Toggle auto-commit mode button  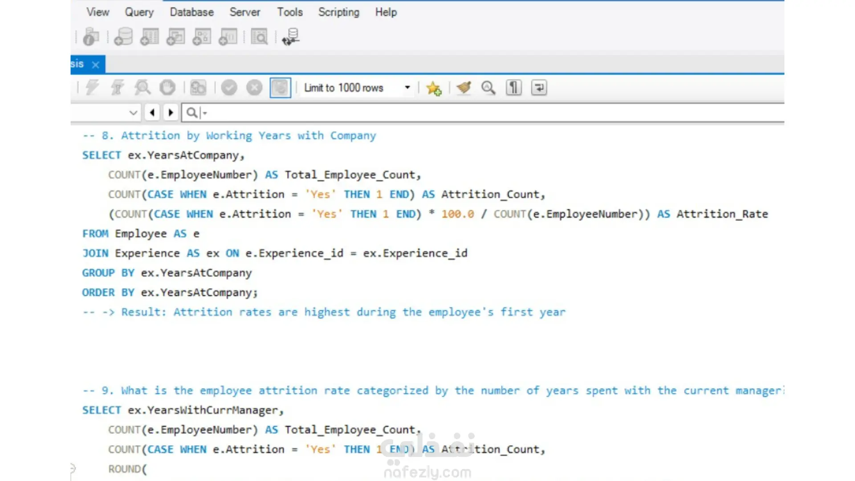coord(280,88)
